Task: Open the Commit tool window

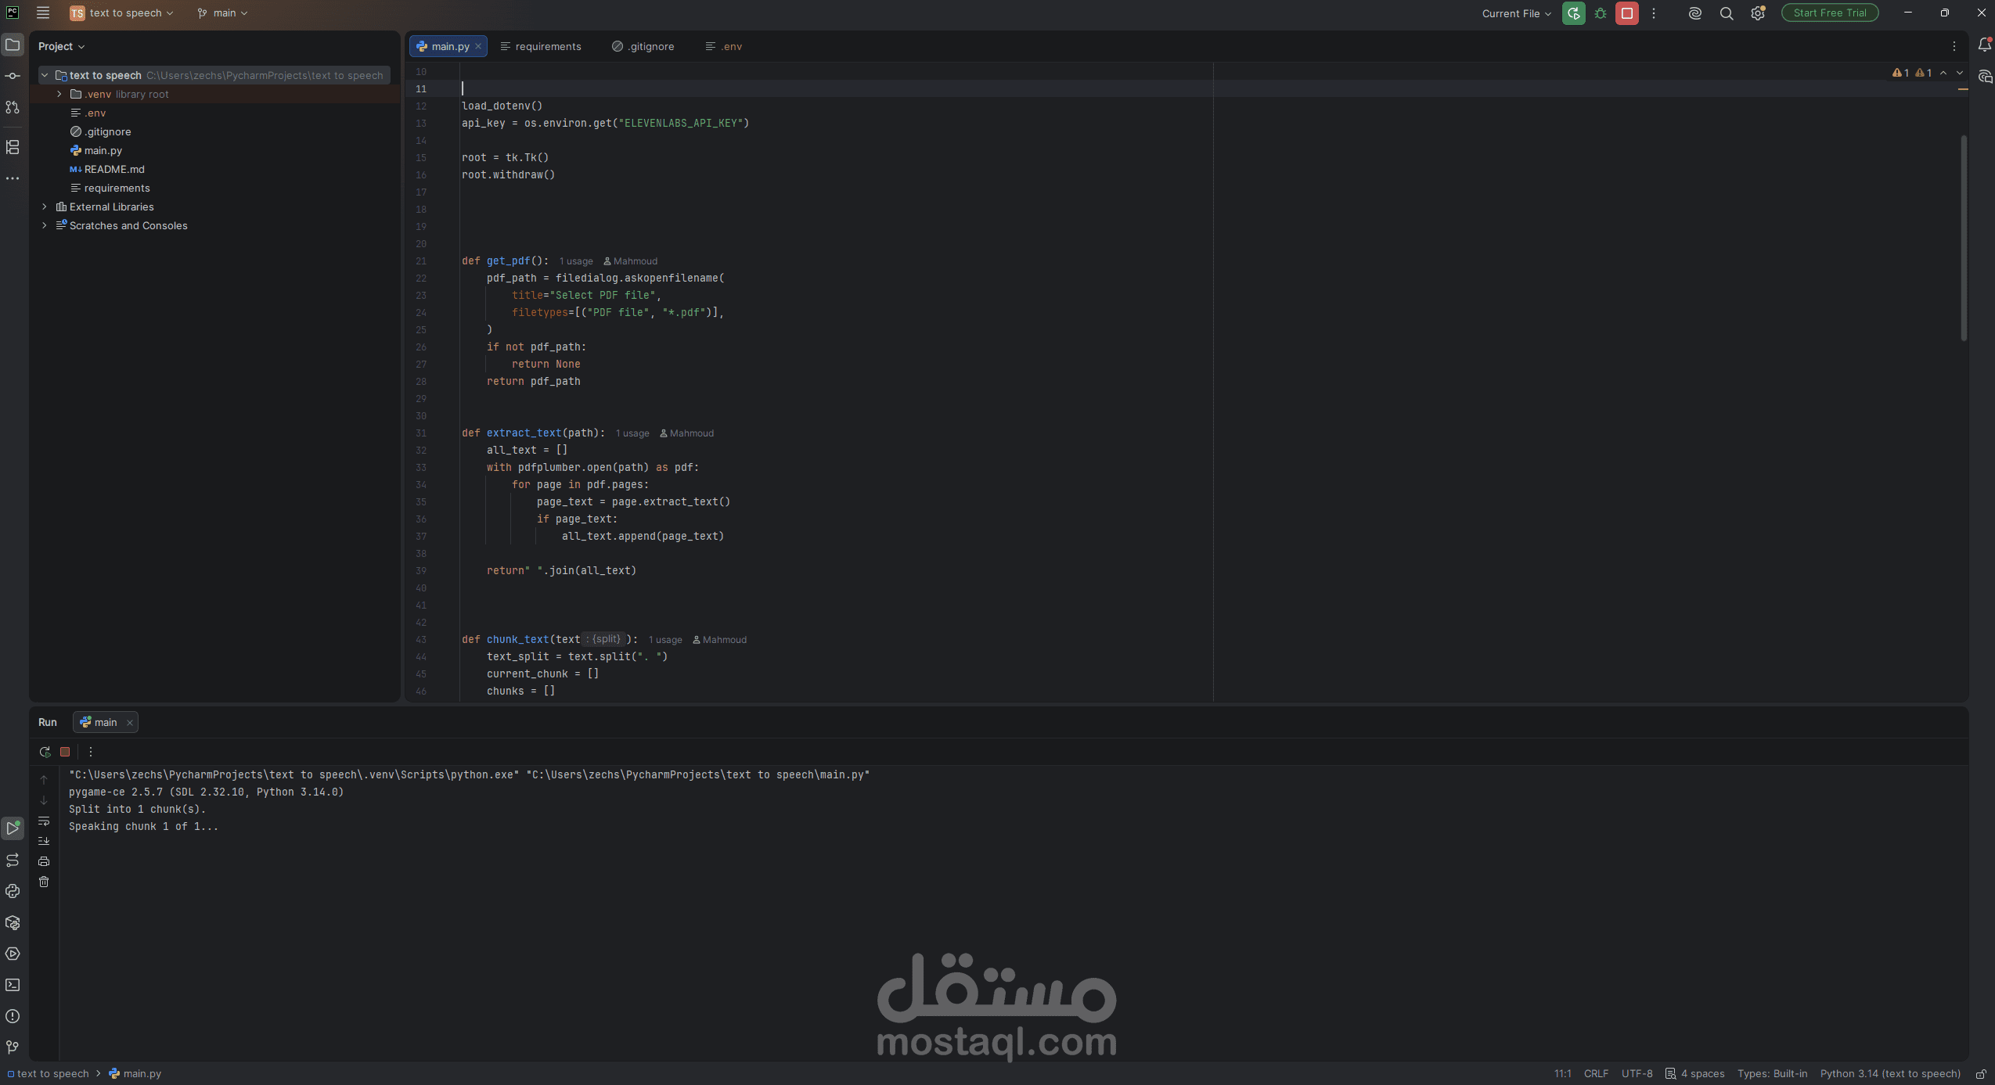Action: tap(13, 76)
